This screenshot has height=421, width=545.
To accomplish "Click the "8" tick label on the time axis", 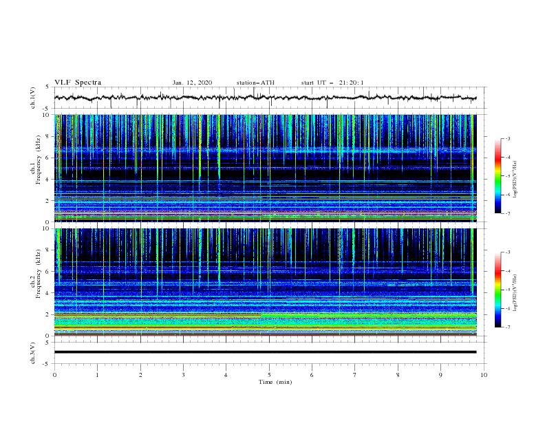I will 398,375.
